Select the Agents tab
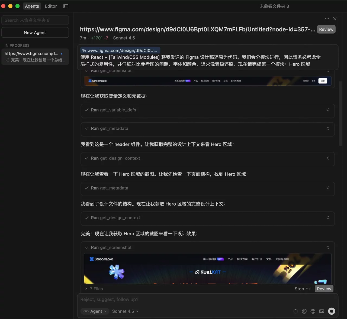The image size is (347, 319). coord(32,6)
